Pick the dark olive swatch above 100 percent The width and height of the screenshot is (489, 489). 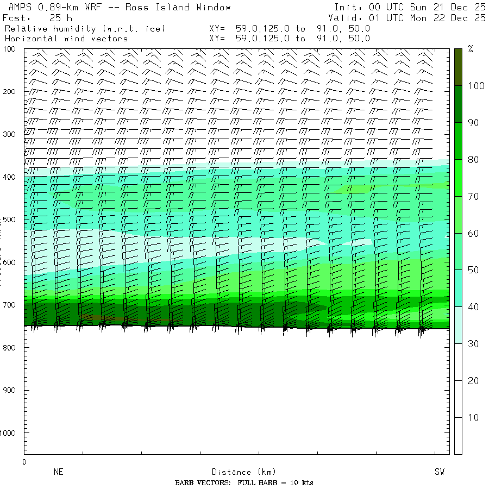[x=458, y=67]
